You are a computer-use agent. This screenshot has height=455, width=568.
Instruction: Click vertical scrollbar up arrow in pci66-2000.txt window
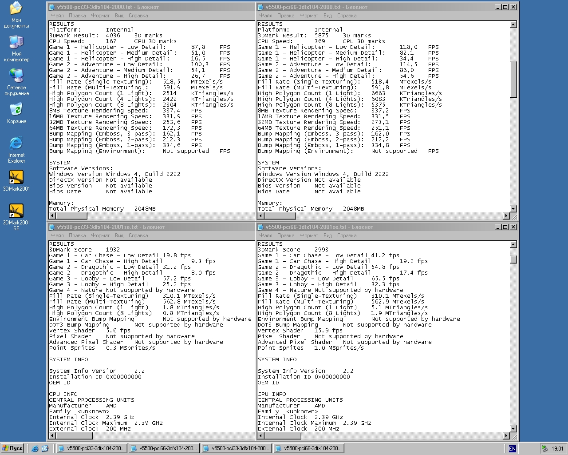pos(513,25)
